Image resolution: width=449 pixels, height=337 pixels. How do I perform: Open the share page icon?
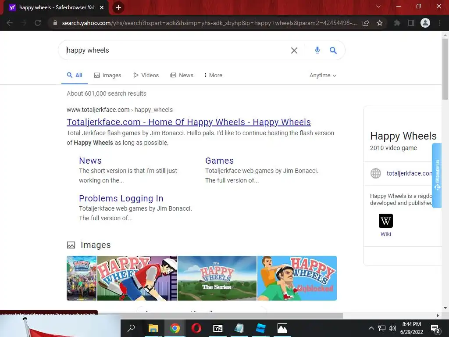(x=366, y=23)
